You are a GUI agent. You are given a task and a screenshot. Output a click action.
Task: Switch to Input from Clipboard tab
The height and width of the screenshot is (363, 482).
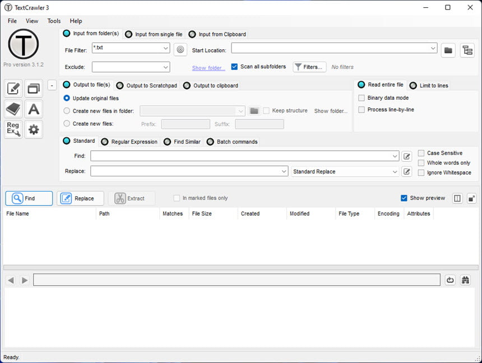click(217, 34)
